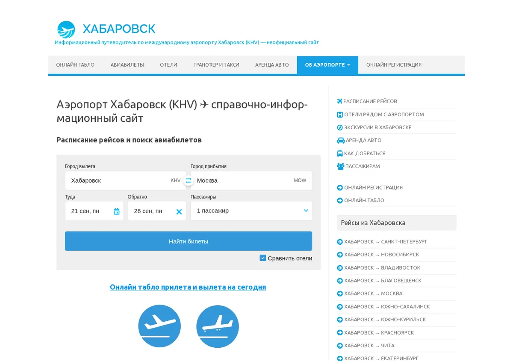
Task: Swap departure and arrival cities icon
Action: 189,180
